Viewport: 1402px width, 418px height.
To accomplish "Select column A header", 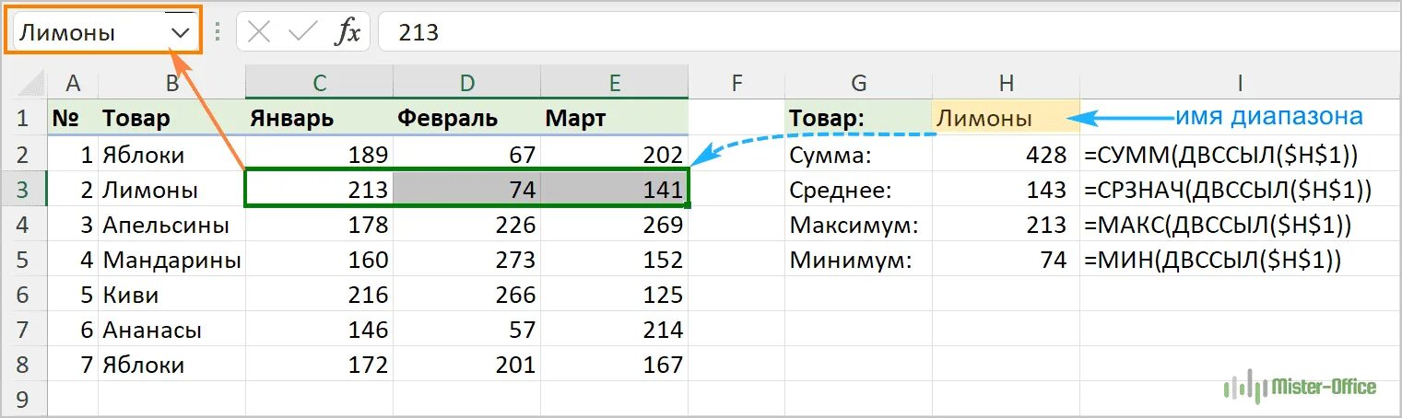I will point(73,83).
